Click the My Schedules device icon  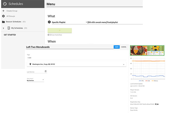[9, 28]
